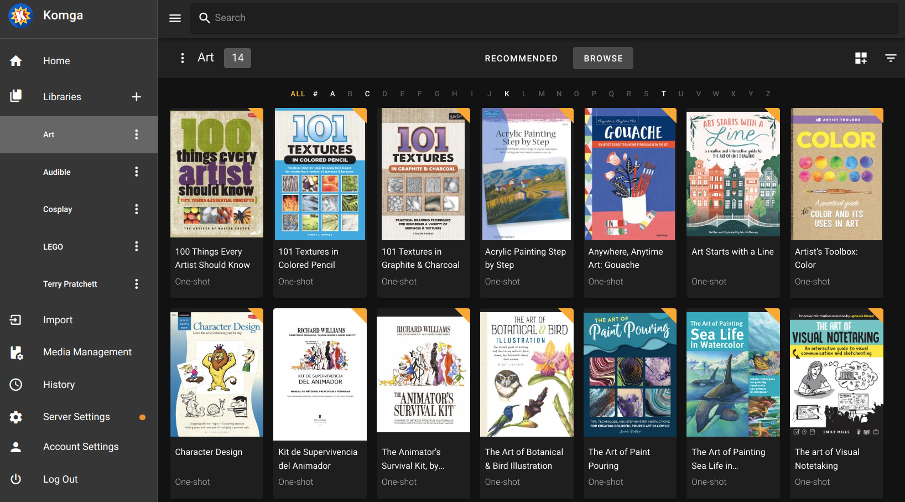Viewport: 905px width, 502px height.
Task: Filter series by letter T
Action: [x=663, y=94]
